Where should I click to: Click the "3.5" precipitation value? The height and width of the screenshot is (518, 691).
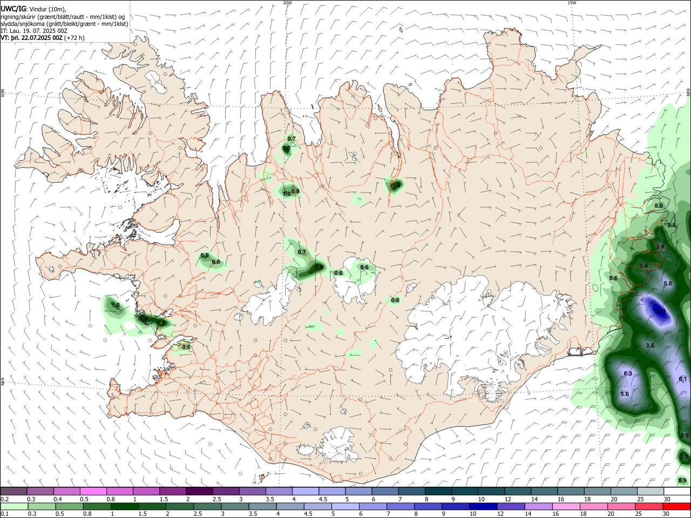pos(650,345)
